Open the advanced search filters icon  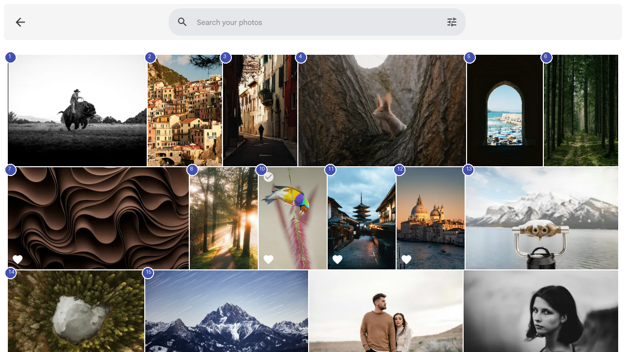(x=451, y=22)
